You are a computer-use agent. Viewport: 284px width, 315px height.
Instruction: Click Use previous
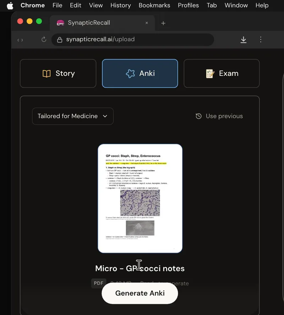click(219, 116)
